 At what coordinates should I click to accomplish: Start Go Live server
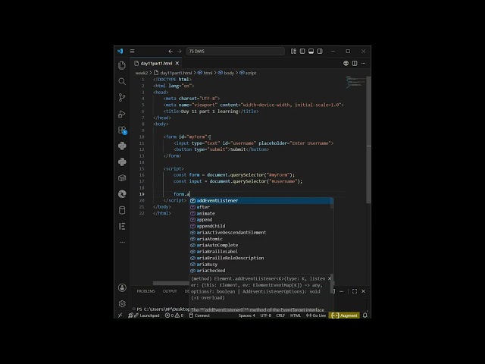tap(316, 315)
